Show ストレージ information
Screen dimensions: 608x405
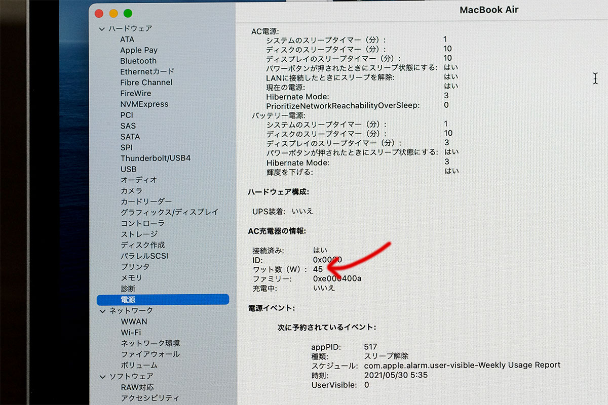pyautogui.click(x=139, y=234)
